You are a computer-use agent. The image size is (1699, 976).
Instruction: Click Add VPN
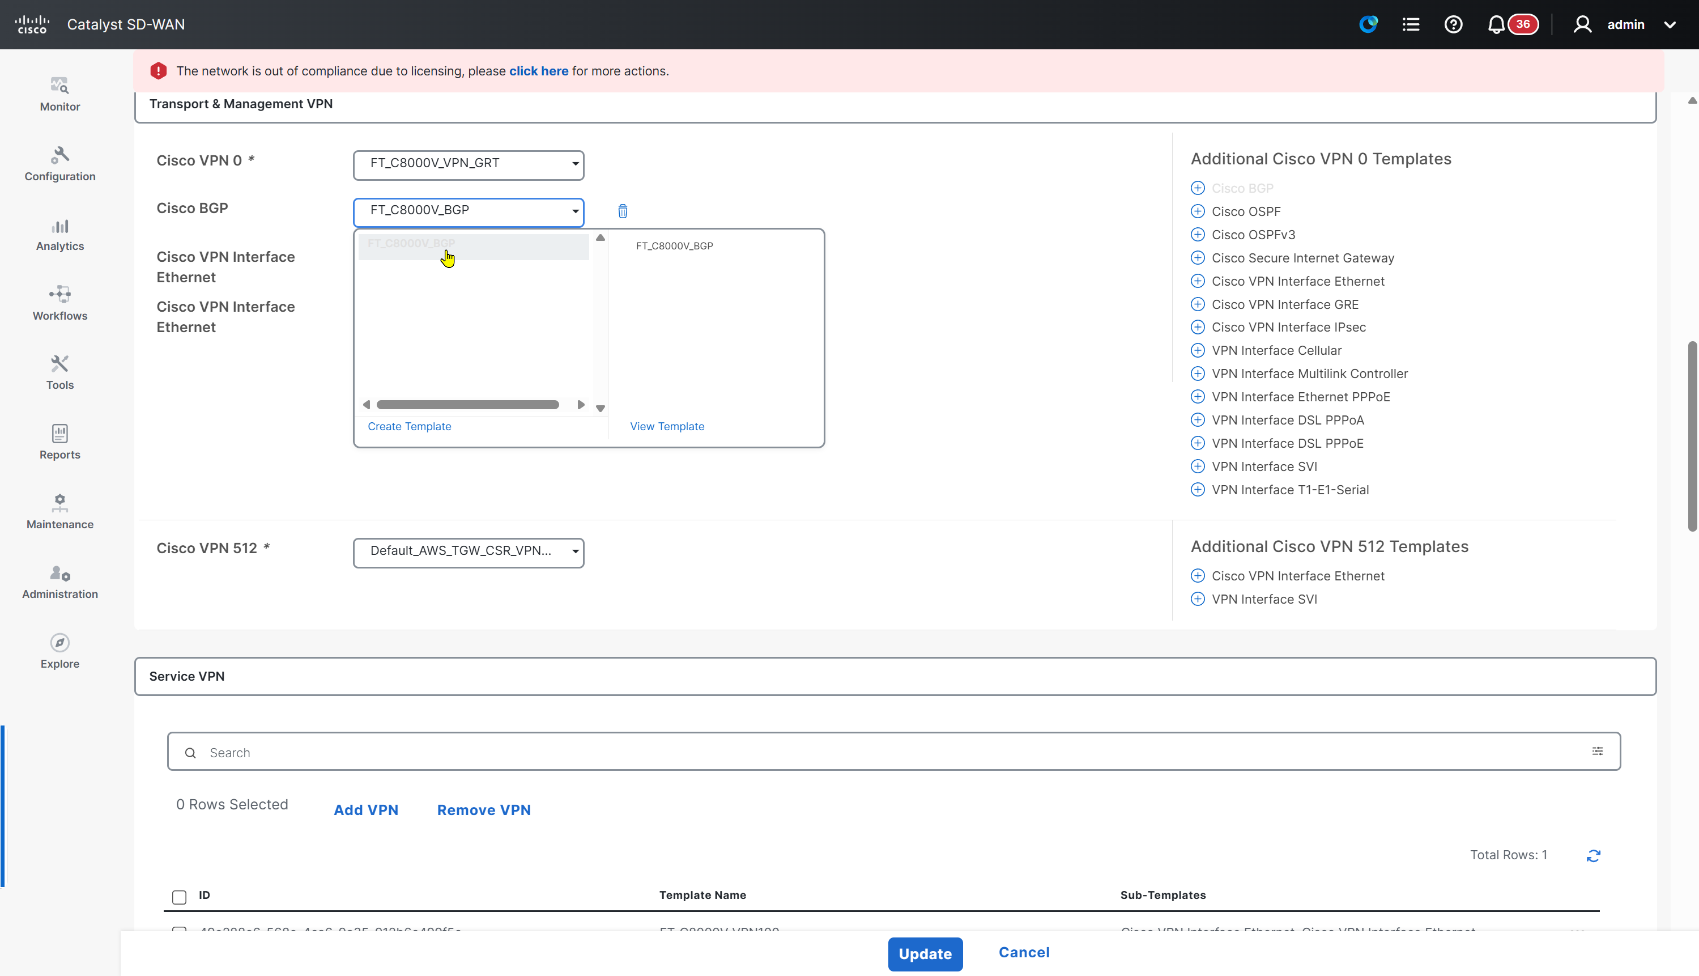[x=366, y=810]
